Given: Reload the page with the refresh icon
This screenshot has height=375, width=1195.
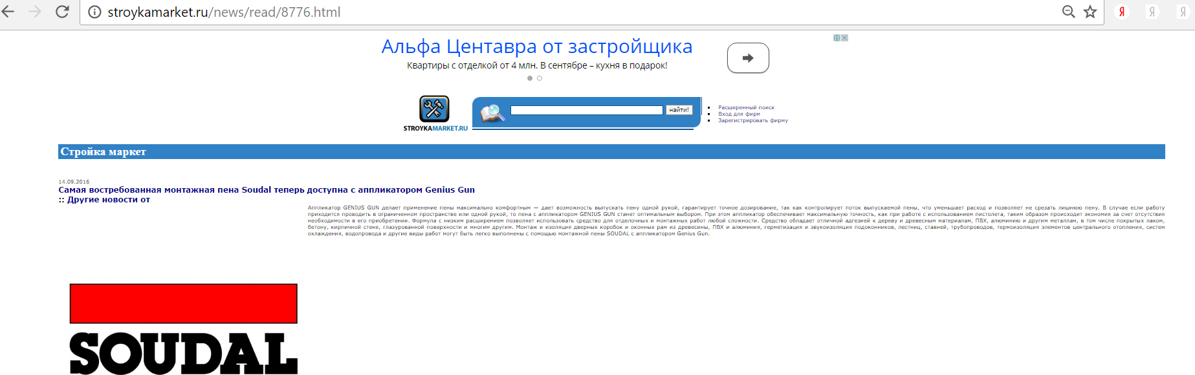Looking at the screenshot, I should (62, 12).
